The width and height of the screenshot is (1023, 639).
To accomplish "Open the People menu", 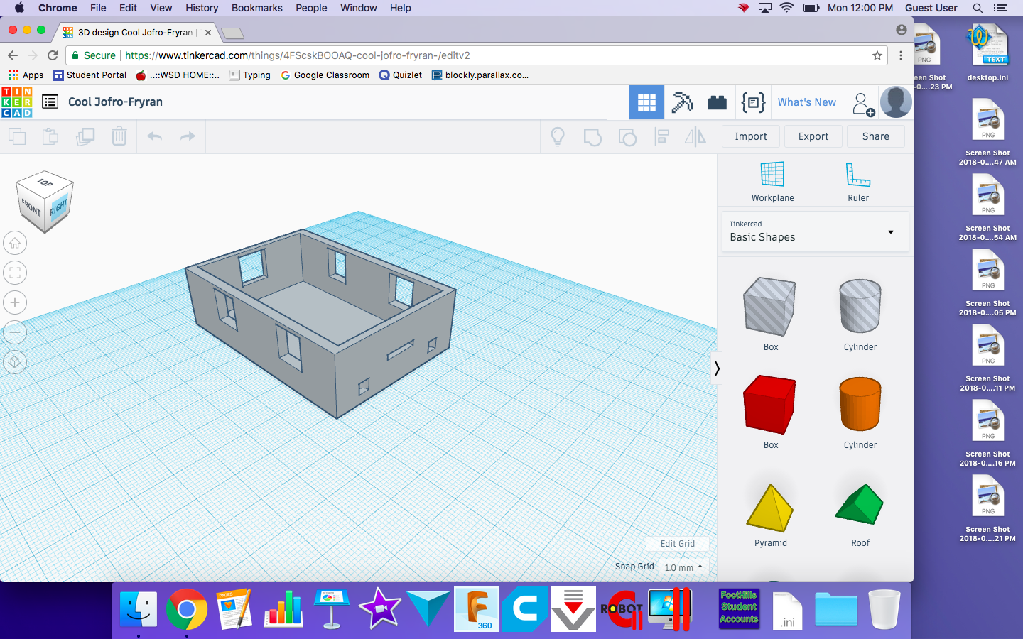I will pos(311,8).
